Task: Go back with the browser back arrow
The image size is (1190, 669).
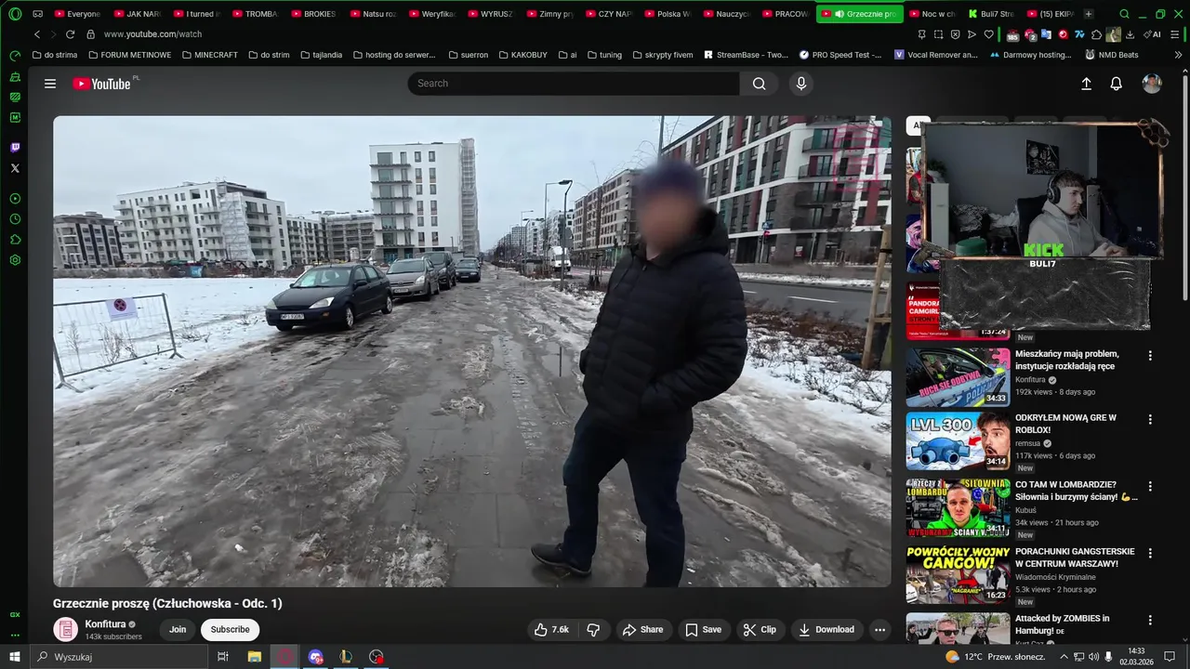Action: [37, 34]
